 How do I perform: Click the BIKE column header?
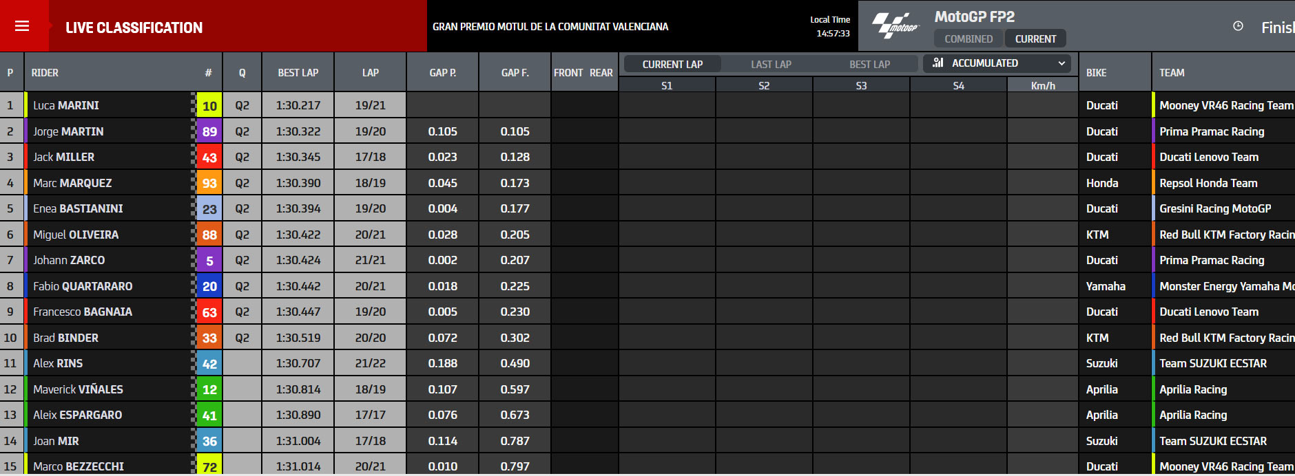point(1097,72)
